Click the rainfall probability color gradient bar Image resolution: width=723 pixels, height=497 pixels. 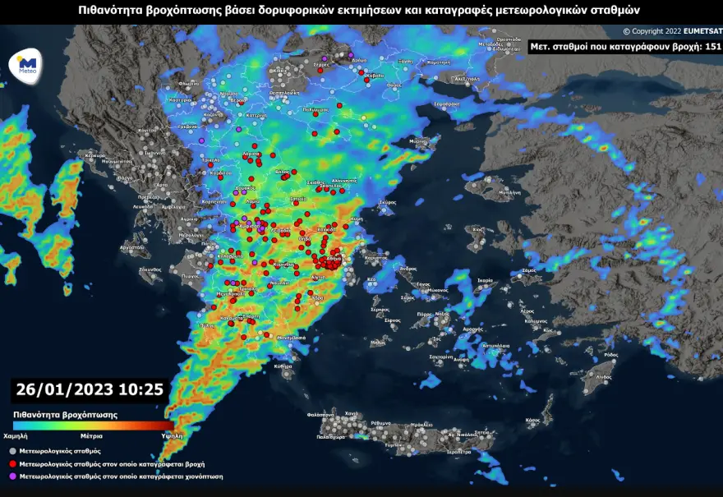(92, 426)
